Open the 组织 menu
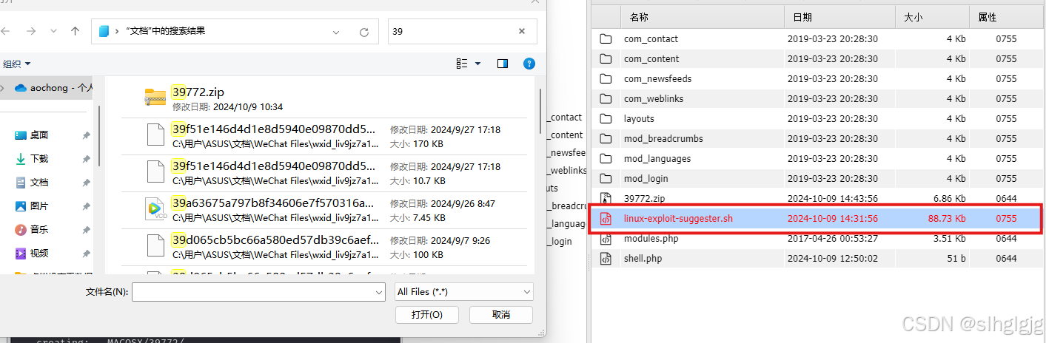The height and width of the screenshot is (343, 1046). pos(16,64)
